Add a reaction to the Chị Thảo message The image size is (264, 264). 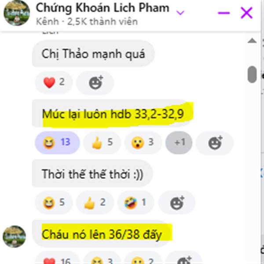tap(95, 83)
